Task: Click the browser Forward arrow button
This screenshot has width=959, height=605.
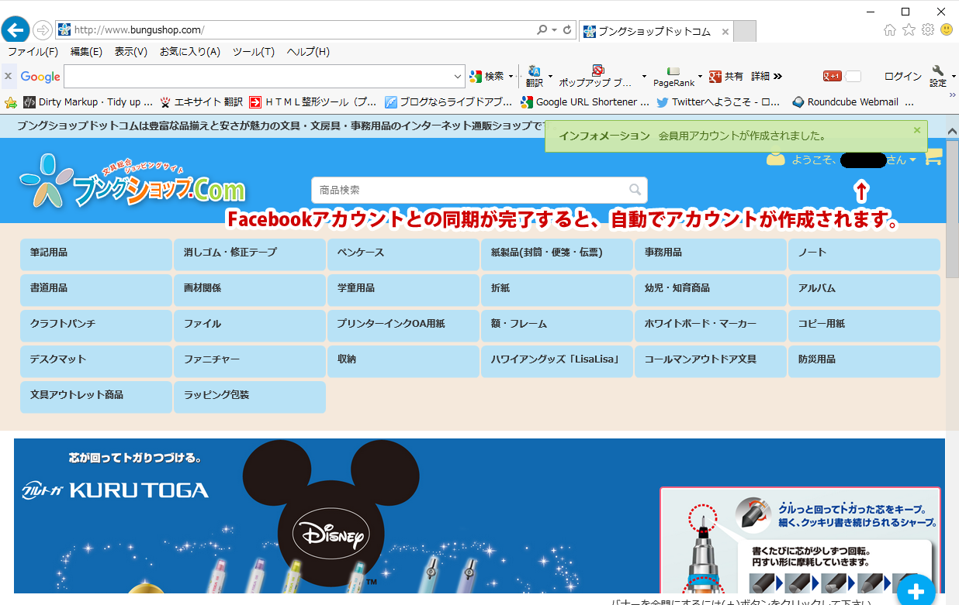Action: pos(43,30)
